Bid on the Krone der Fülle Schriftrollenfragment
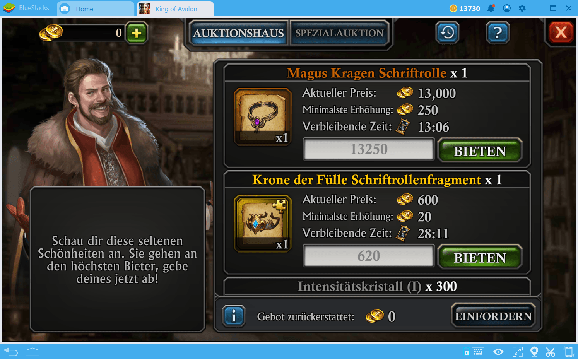578x359 pixels. 480,258
